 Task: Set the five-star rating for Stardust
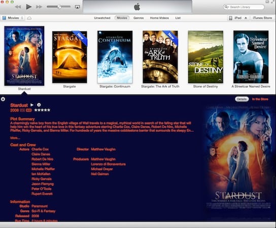click(x=42, y=110)
